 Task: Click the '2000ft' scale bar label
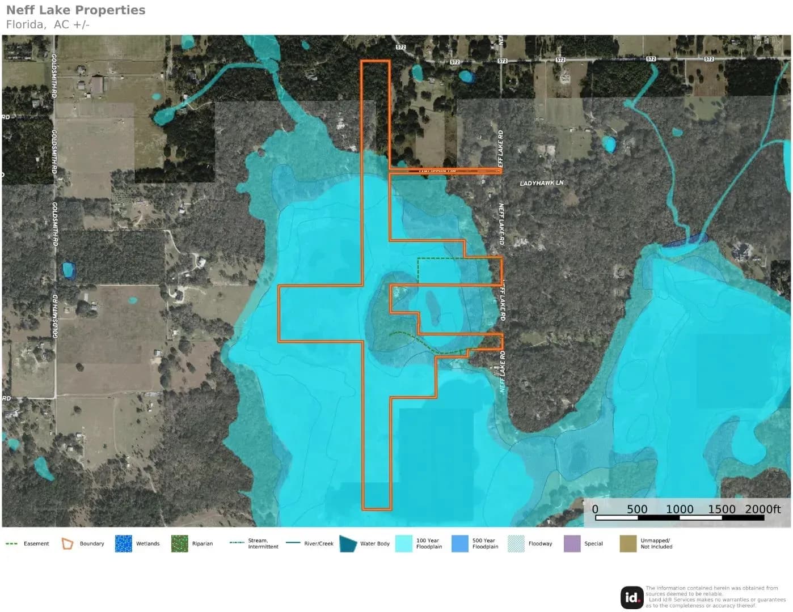click(763, 509)
